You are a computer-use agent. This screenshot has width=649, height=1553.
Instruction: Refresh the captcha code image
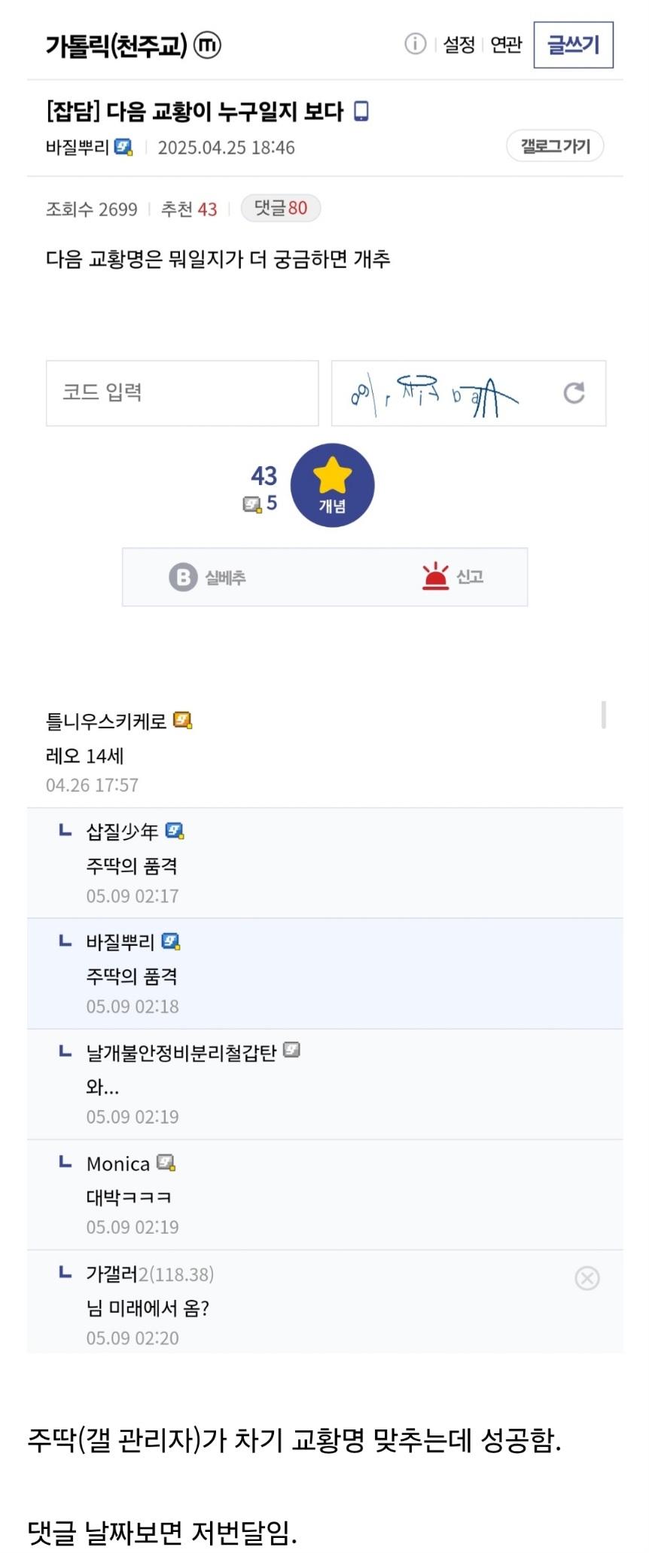pyautogui.click(x=574, y=393)
